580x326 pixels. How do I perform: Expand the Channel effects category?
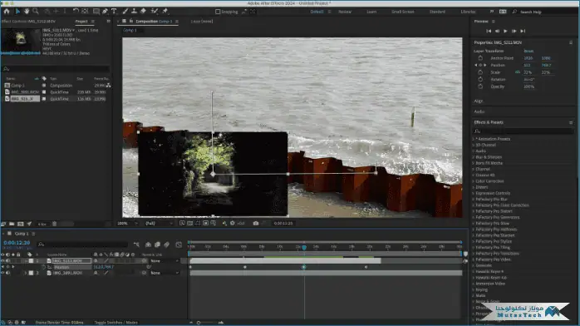[x=473, y=169]
